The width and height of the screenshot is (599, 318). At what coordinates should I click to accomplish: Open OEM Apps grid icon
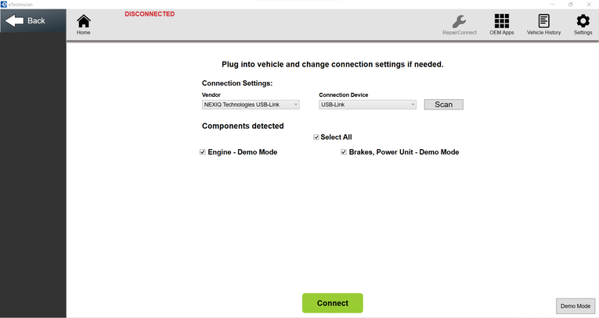coord(501,21)
